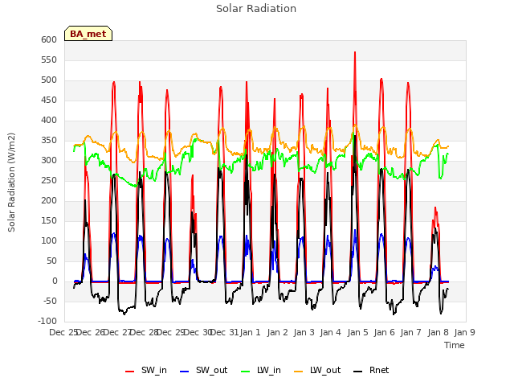The height and width of the screenshot is (386, 514).
Task: Click the Jan 5 SW_in peak near 570
Action: click(355, 52)
